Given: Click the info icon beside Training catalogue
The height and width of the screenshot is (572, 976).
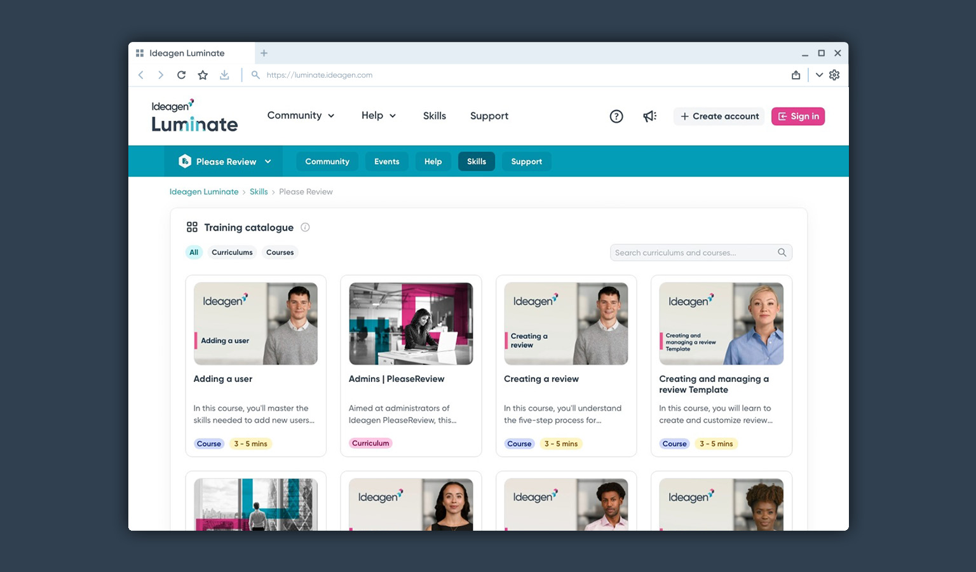Looking at the screenshot, I should 305,228.
